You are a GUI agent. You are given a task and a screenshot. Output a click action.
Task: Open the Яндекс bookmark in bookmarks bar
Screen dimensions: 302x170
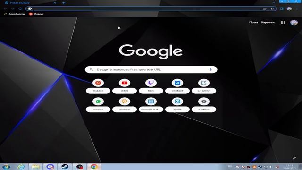(x=36, y=14)
